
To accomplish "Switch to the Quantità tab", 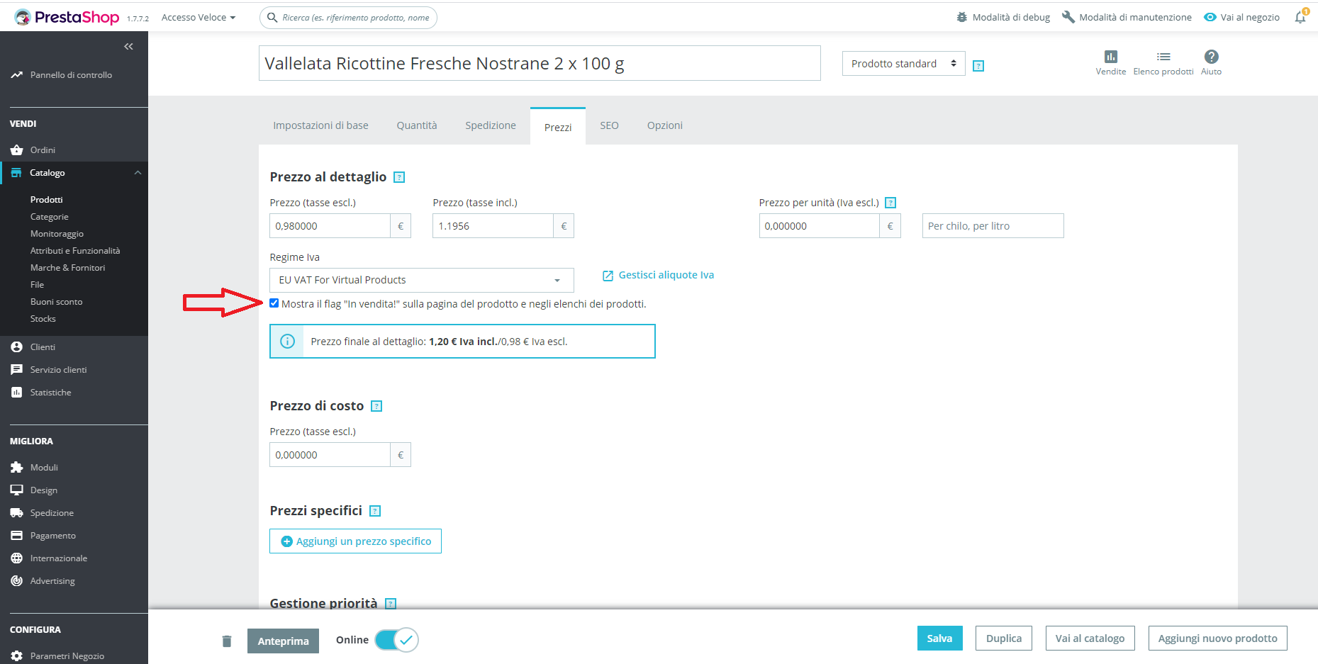I will (x=417, y=125).
